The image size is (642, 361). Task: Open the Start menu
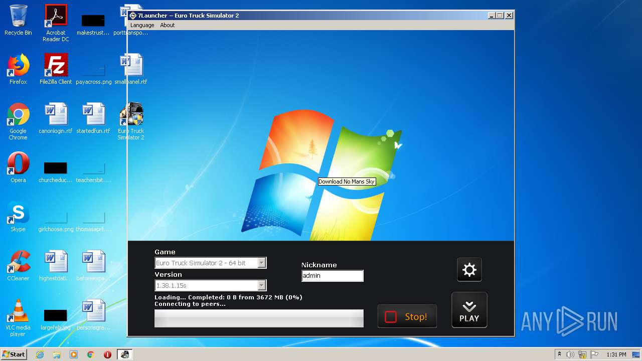click(14, 354)
